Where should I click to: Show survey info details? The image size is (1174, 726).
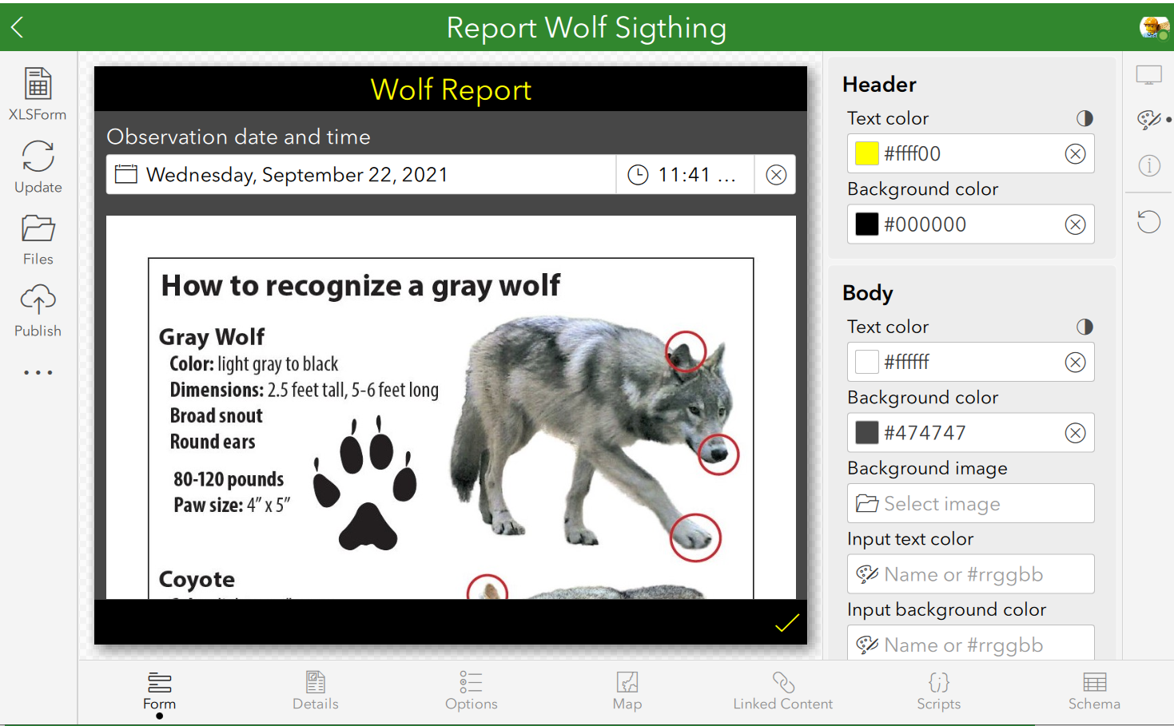coord(1148,165)
